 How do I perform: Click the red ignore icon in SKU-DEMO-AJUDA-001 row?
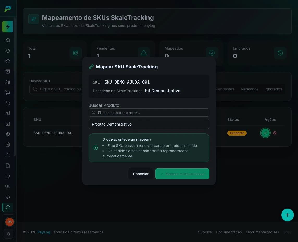(275, 133)
